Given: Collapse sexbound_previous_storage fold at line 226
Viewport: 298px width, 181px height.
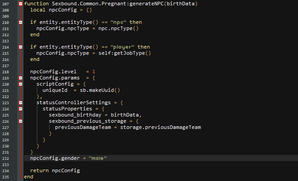Looking at the screenshot, I should pos(20,121).
